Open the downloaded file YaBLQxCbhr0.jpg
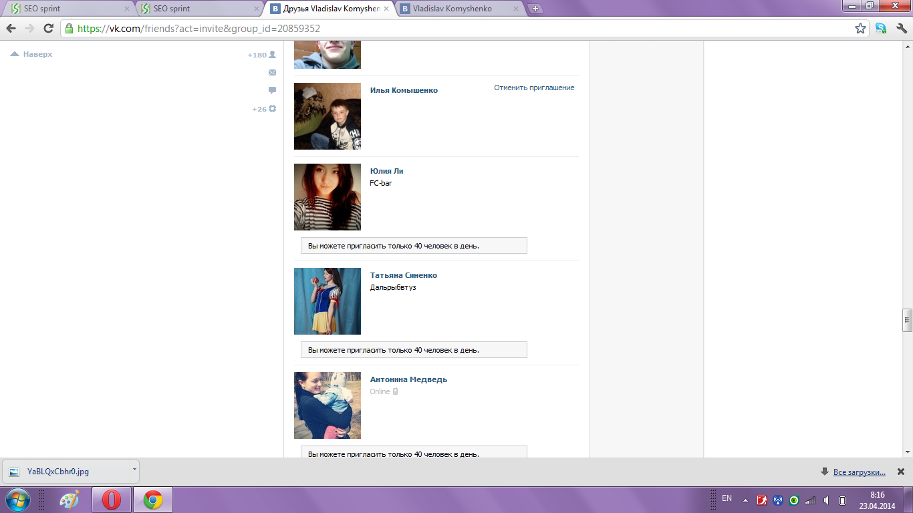913x513 pixels. click(x=67, y=471)
